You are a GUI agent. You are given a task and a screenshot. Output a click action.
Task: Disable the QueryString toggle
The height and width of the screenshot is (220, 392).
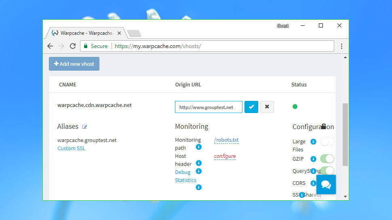327,171
